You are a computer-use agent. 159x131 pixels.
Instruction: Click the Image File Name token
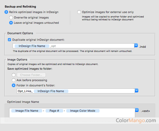pyautogui.click(x=27, y=111)
